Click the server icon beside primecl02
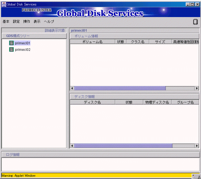201x179 pixels. (11, 49)
